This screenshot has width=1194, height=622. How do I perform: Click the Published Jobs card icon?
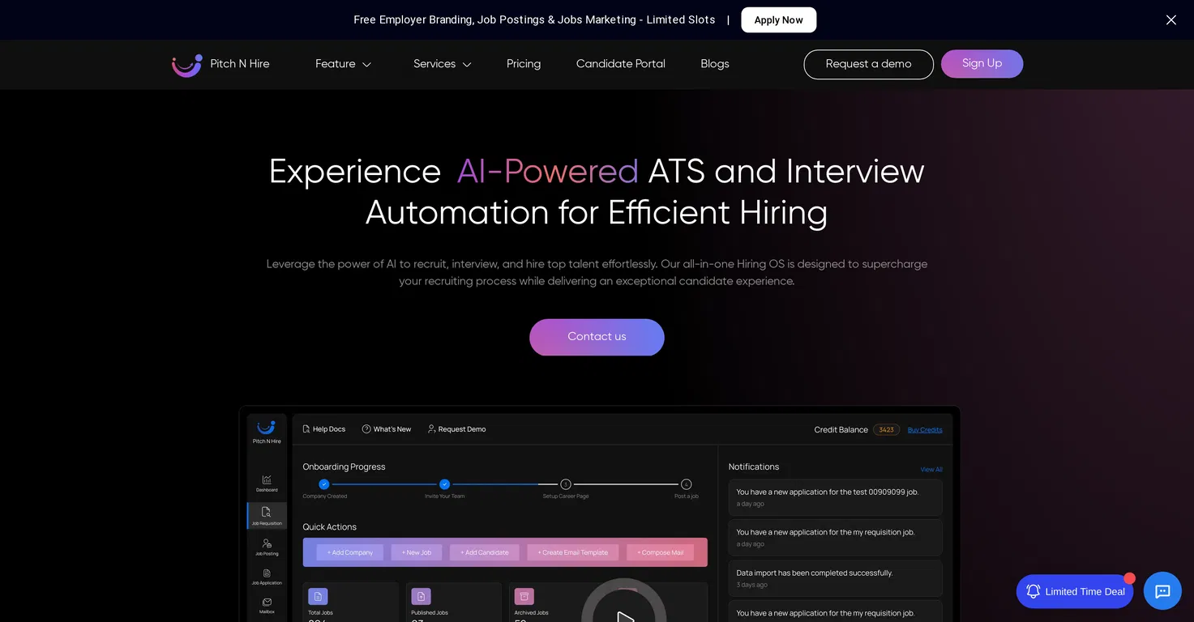[421, 597]
